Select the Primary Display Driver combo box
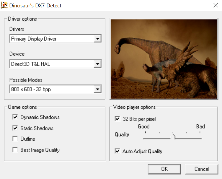The height and width of the screenshot is (179, 222). coord(56,38)
